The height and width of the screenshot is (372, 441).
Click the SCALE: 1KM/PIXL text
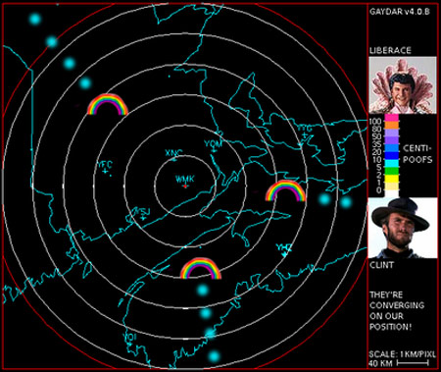(x=402, y=354)
